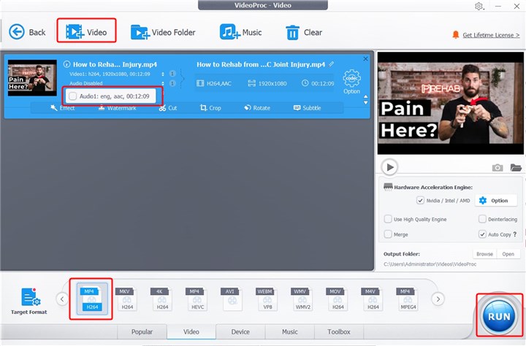Remove the video item with X
The height and width of the screenshot is (346, 526).
[x=365, y=58]
